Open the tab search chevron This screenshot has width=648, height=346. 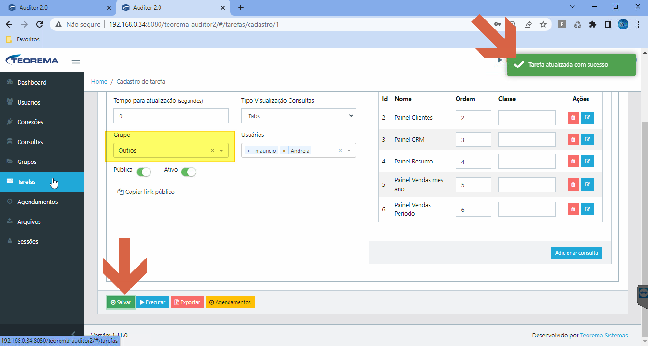click(572, 6)
